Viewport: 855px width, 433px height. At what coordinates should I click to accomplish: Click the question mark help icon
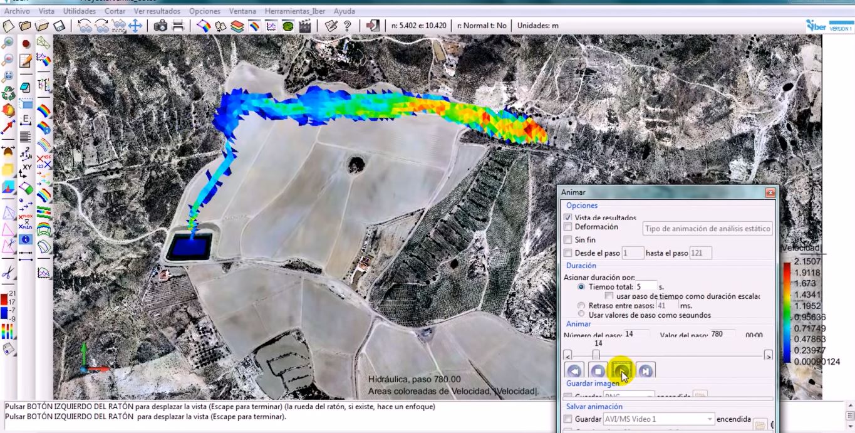point(347,26)
